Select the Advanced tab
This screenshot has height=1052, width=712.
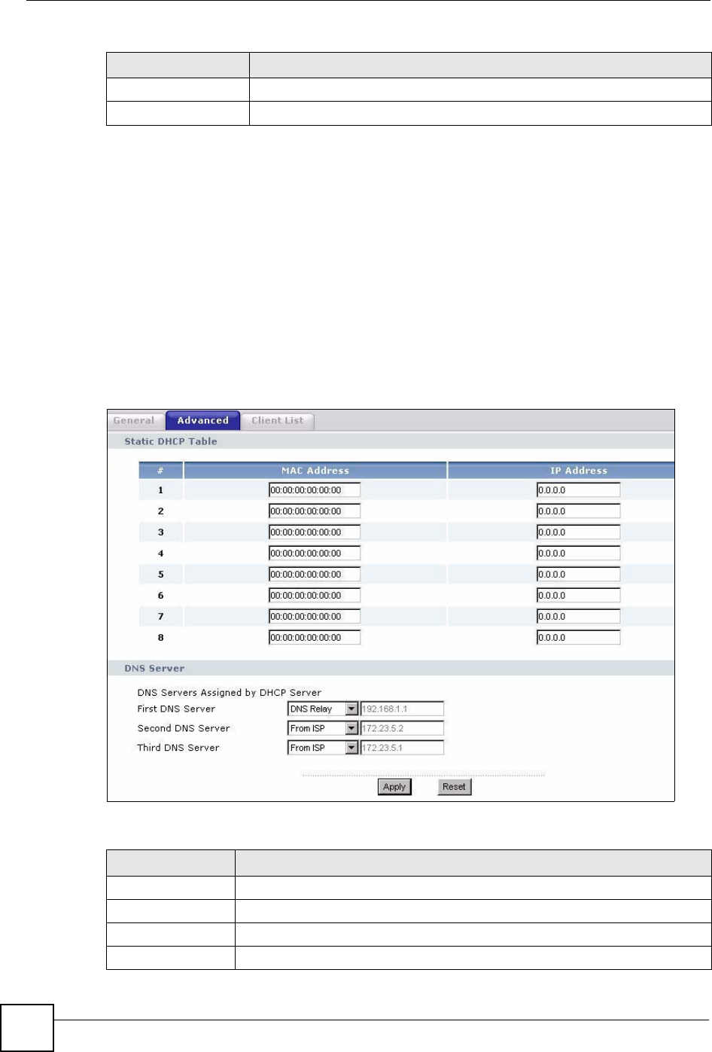(202, 421)
